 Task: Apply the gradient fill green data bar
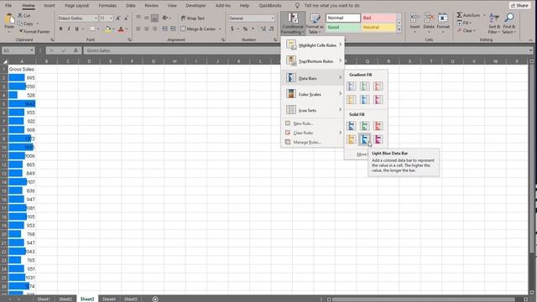[365, 86]
